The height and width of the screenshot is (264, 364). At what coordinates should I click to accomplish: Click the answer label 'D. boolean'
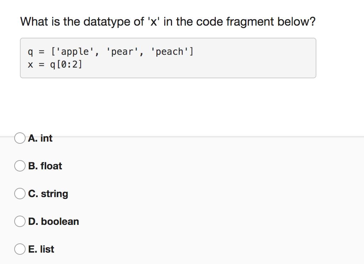tap(53, 221)
